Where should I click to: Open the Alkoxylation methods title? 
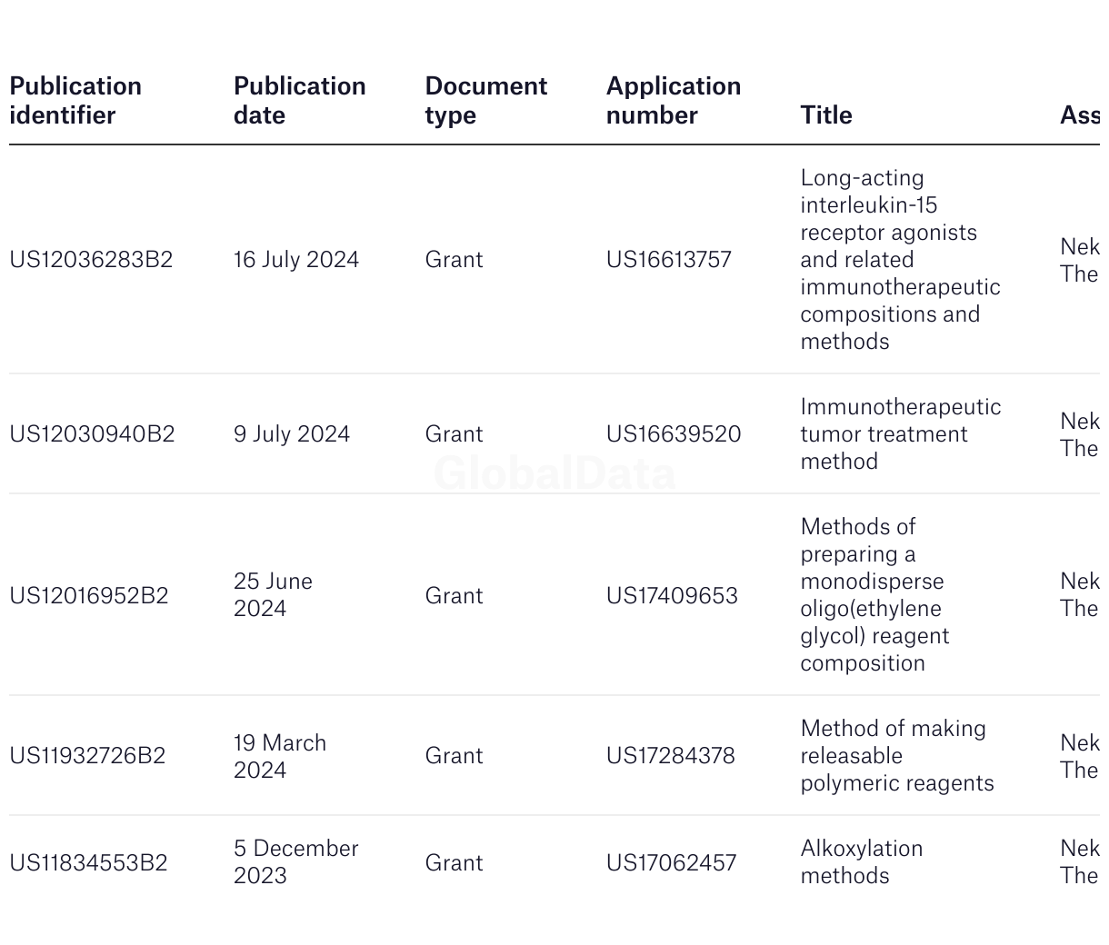tap(862, 862)
